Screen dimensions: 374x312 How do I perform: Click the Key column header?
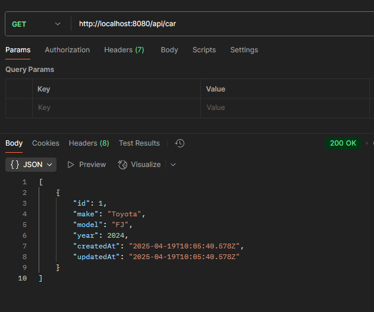click(44, 89)
